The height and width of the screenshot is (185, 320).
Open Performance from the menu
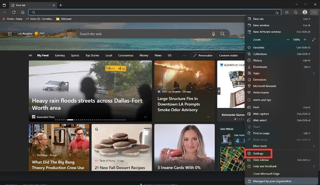coord(282,92)
